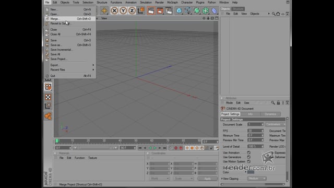Add a Cube primitive object
This screenshot has width=334, height=188.
(179, 10)
